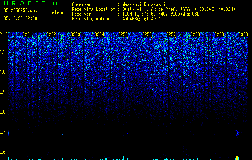The image size is (252, 160).
Task: Click the 0.9 kHz axis tick label
Action: tap(3, 92)
